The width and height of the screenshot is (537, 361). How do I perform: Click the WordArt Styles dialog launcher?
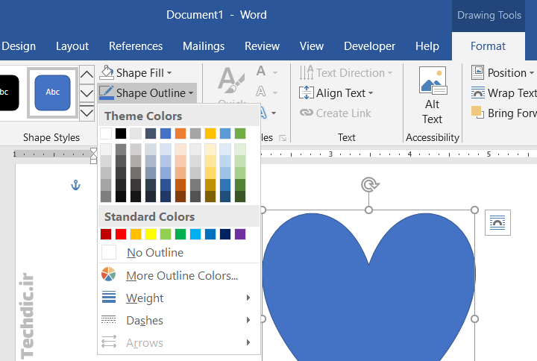(283, 138)
